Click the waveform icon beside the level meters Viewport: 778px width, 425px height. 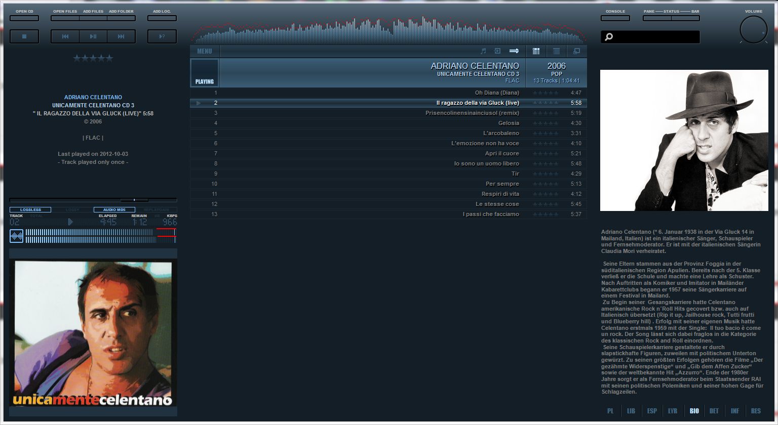click(x=16, y=236)
